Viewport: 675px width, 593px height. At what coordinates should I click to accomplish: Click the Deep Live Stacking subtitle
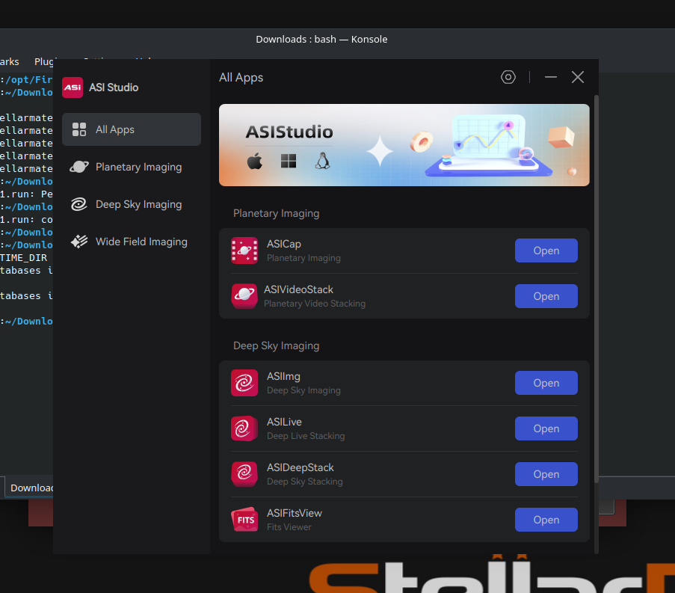[x=306, y=436]
